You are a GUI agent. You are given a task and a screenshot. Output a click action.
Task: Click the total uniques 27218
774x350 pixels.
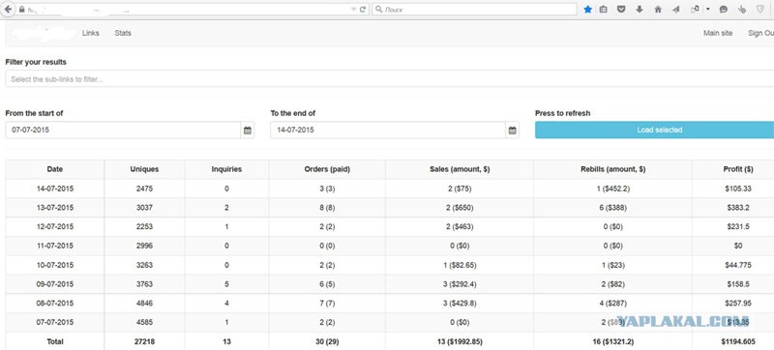[144, 341]
